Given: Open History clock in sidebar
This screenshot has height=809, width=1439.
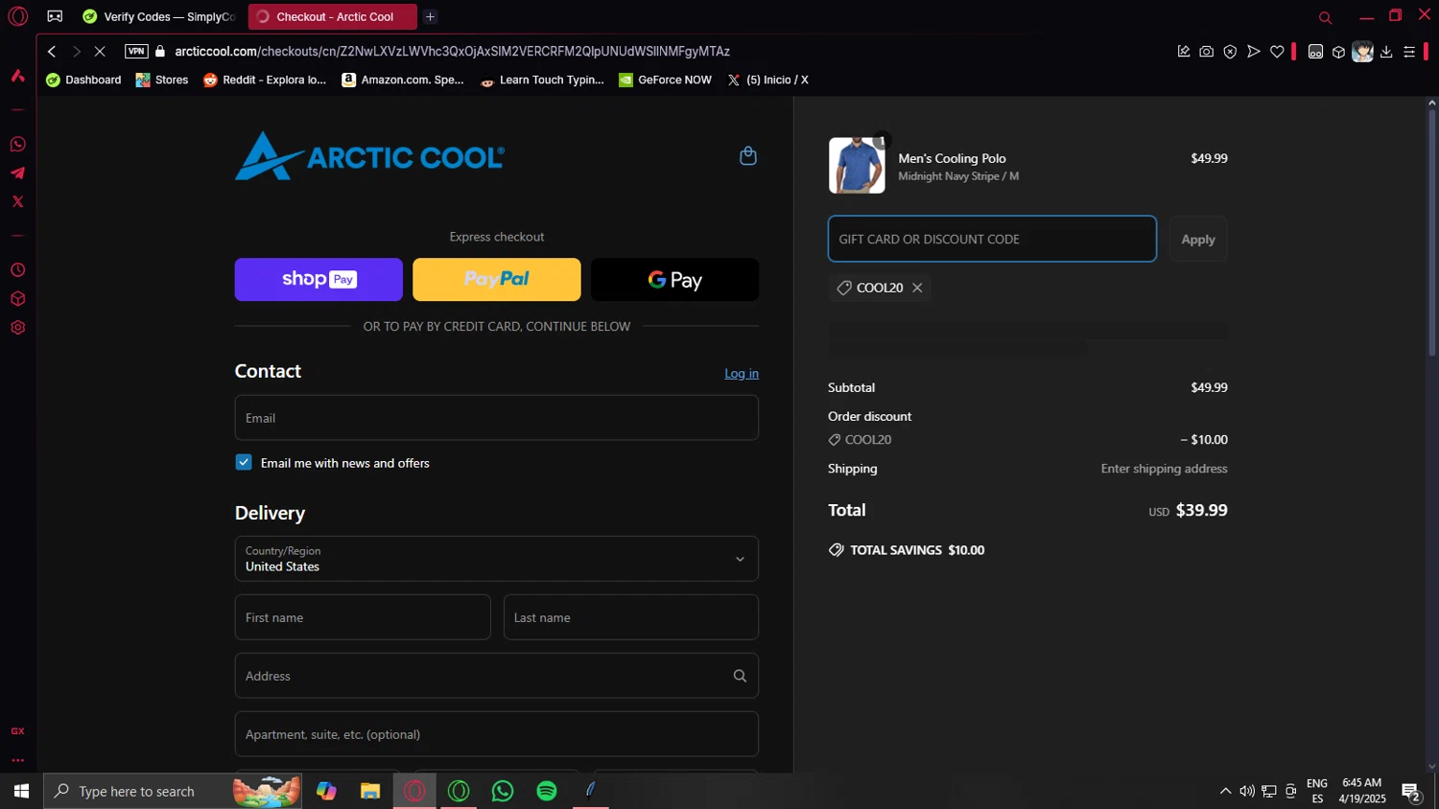Looking at the screenshot, I should (x=17, y=270).
